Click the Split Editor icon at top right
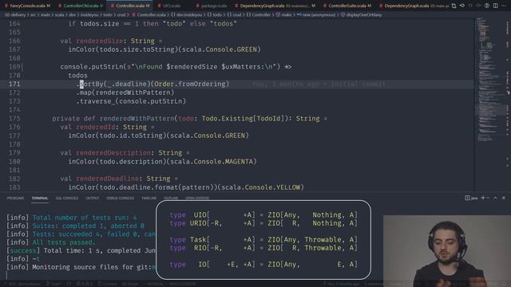 (495, 6)
